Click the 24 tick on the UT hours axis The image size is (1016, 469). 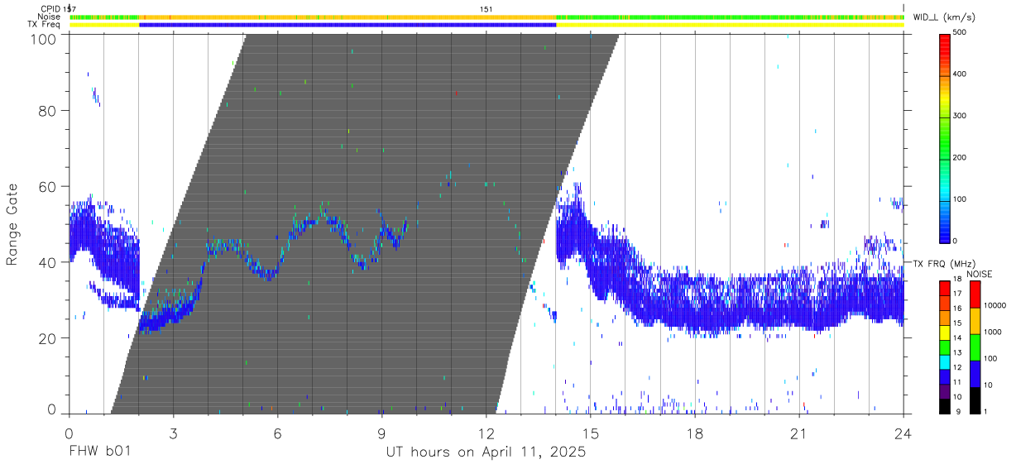coord(903,433)
